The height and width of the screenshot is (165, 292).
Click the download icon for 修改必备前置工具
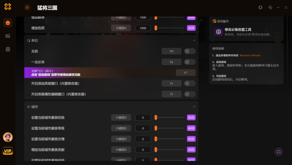pos(219,32)
